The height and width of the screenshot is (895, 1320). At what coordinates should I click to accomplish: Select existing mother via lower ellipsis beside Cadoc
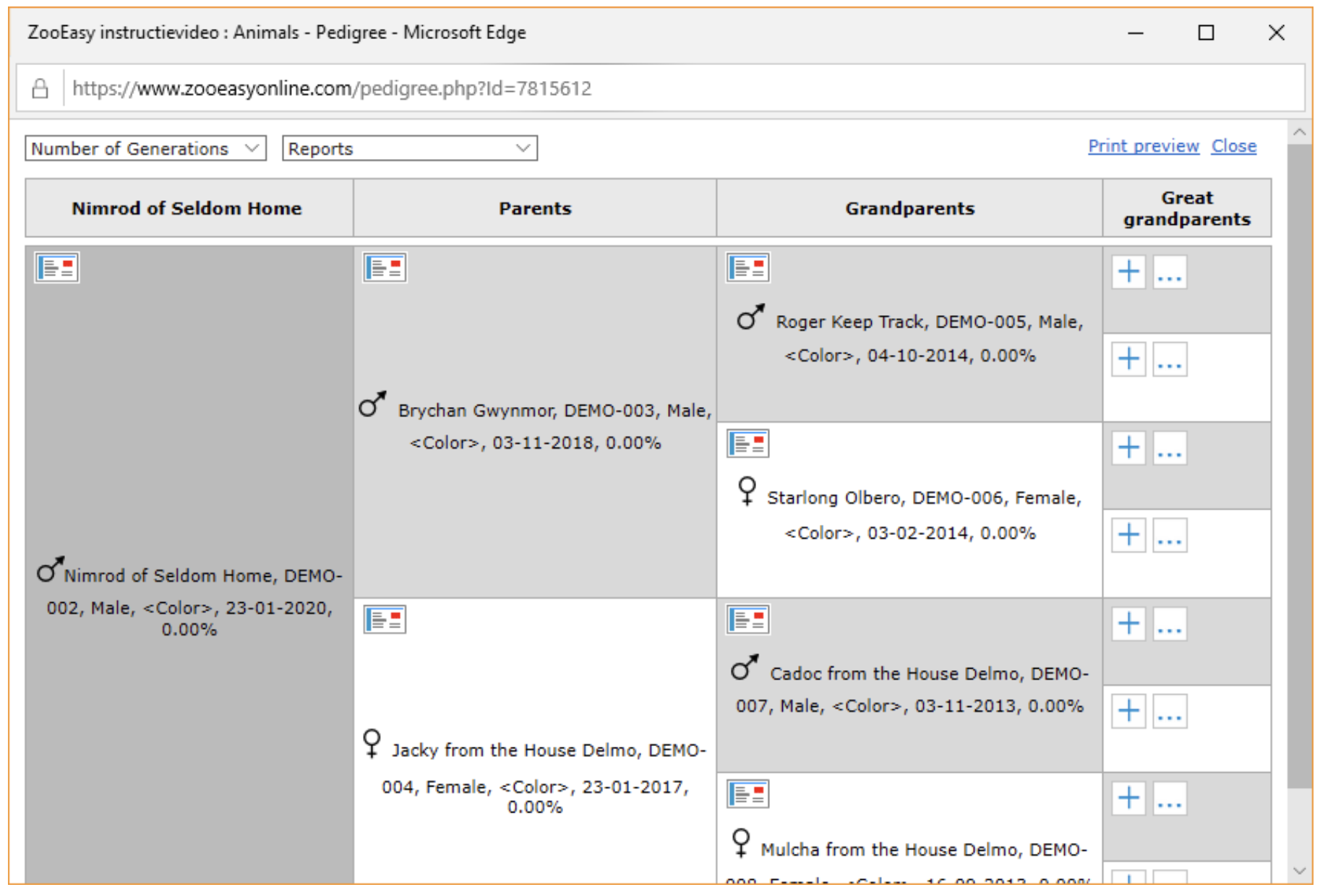click(x=1170, y=711)
